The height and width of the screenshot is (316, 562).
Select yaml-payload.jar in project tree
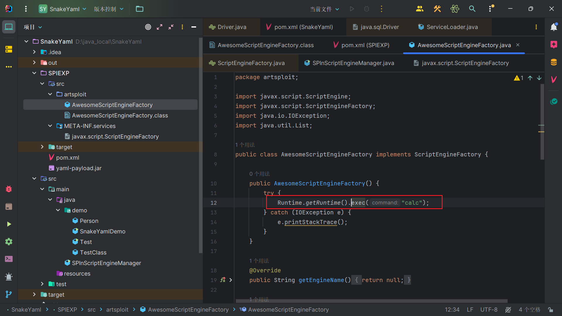tap(79, 168)
